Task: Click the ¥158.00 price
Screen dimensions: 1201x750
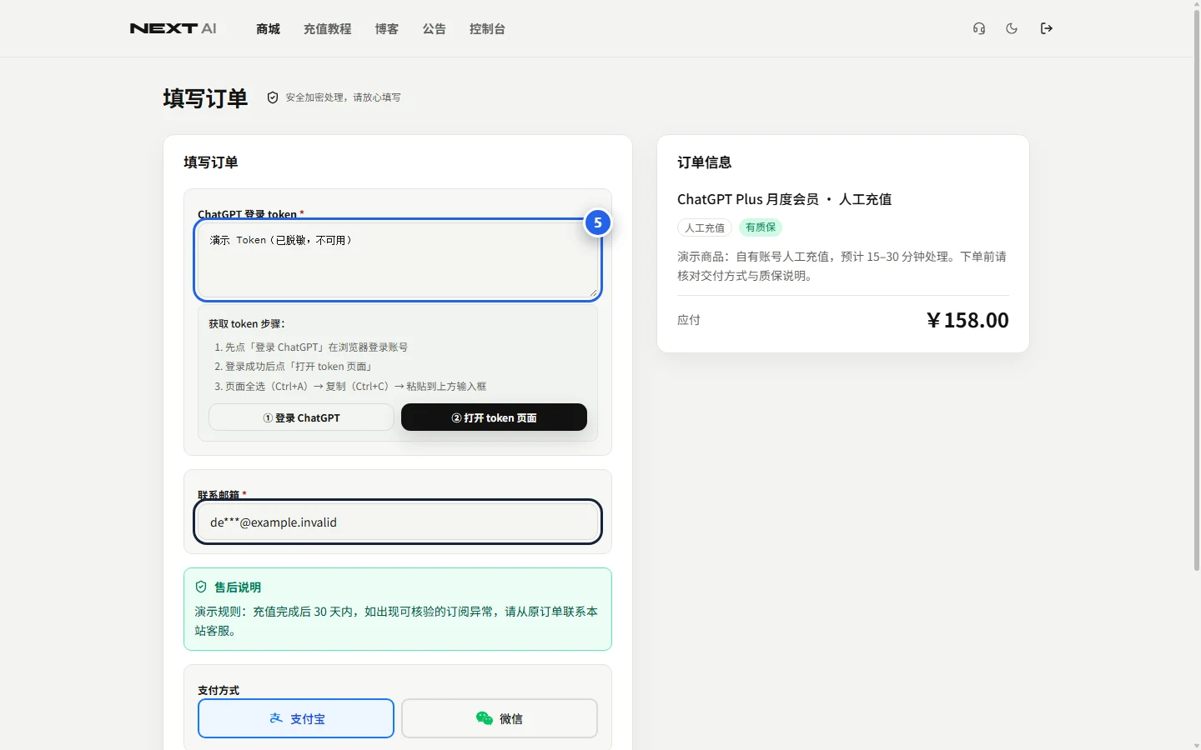Action: coord(967,320)
